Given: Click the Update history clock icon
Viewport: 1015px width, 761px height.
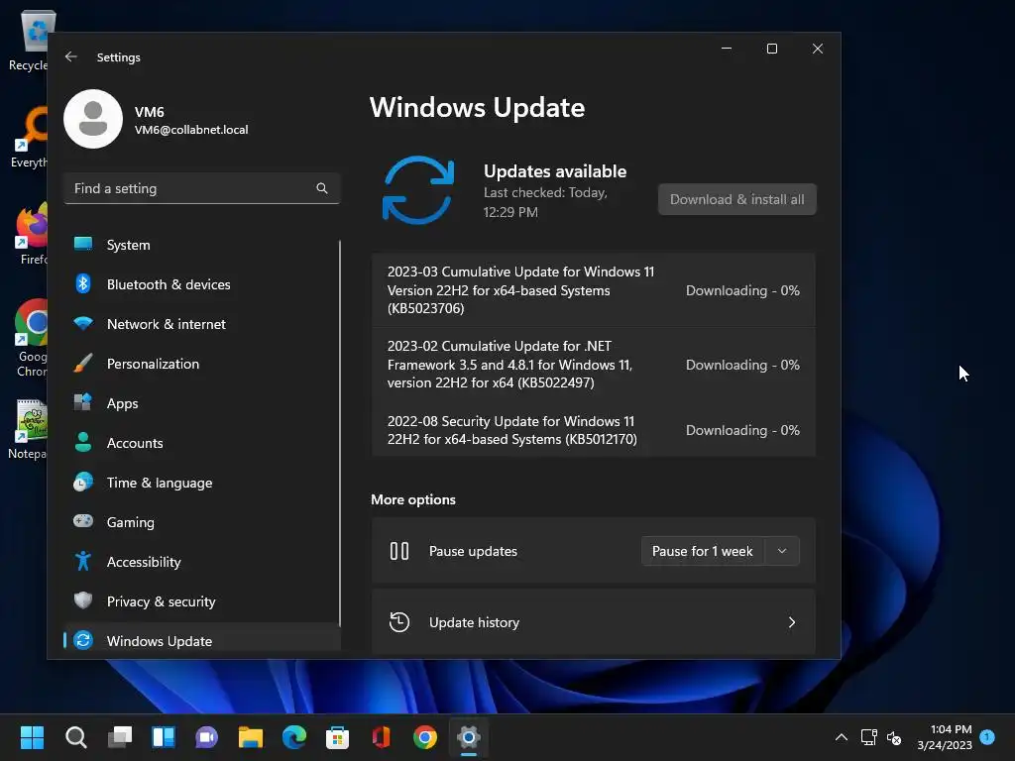Looking at the screenshot, I should 399,622.
